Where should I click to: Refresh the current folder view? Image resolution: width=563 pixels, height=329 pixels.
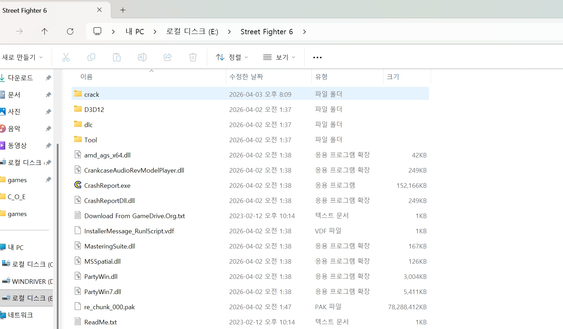tap(70, 31)
